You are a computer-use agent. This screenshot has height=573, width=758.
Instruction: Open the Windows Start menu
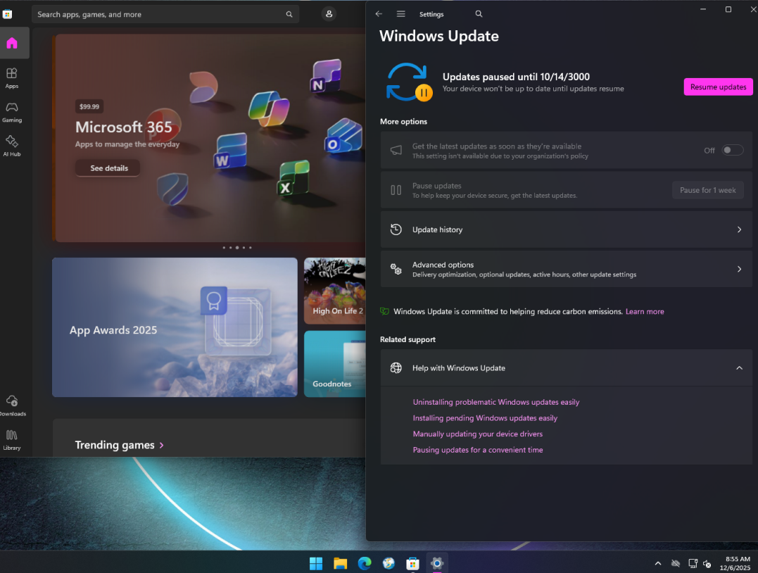(x=316, y=563)
